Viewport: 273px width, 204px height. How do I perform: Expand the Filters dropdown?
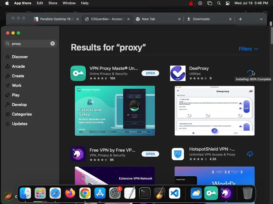(248, 49)
